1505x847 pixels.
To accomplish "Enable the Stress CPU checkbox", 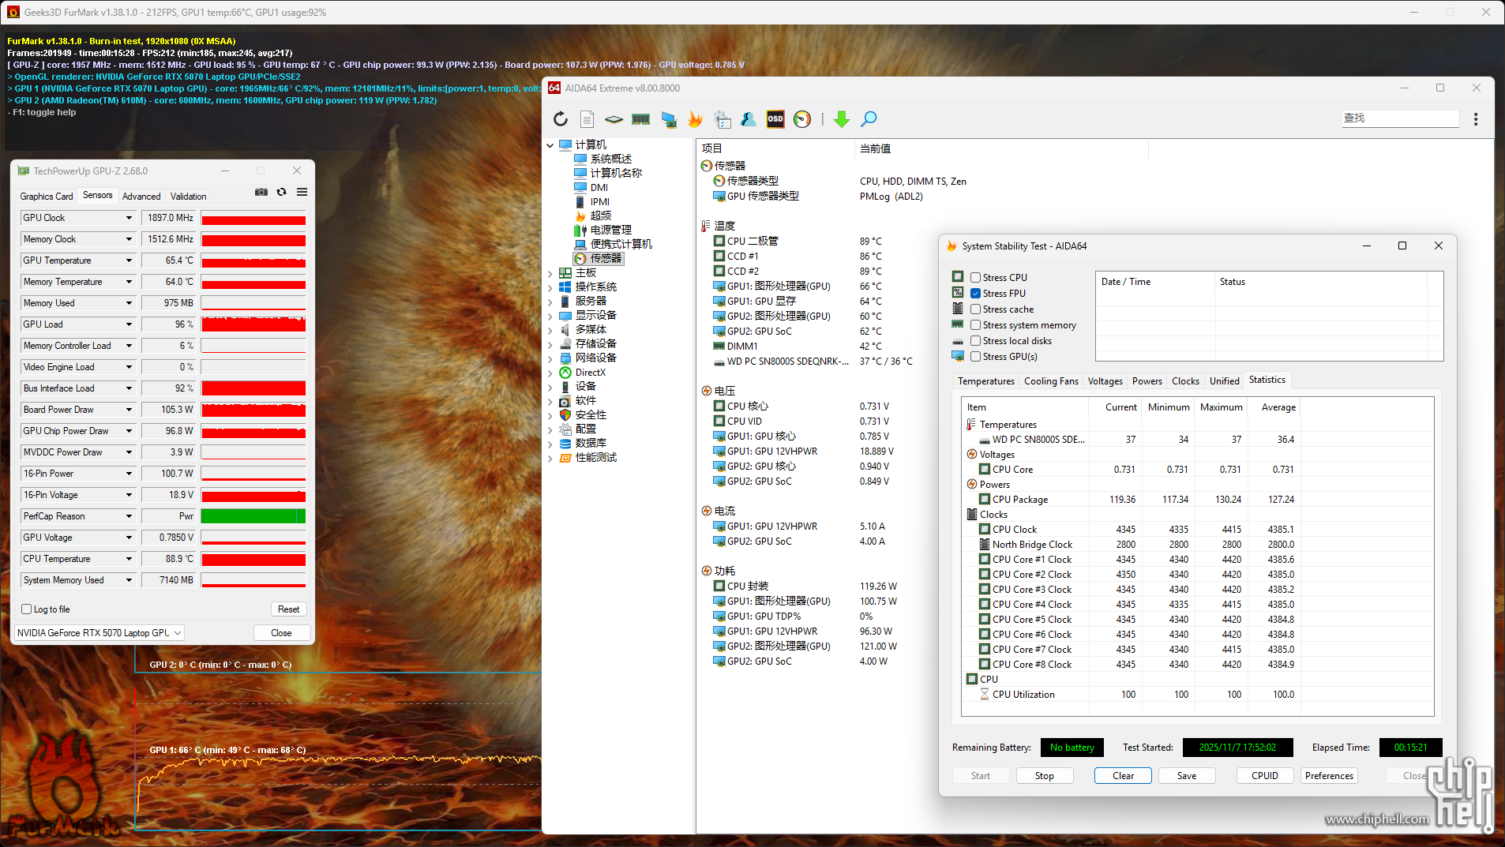I will (976, 278).
